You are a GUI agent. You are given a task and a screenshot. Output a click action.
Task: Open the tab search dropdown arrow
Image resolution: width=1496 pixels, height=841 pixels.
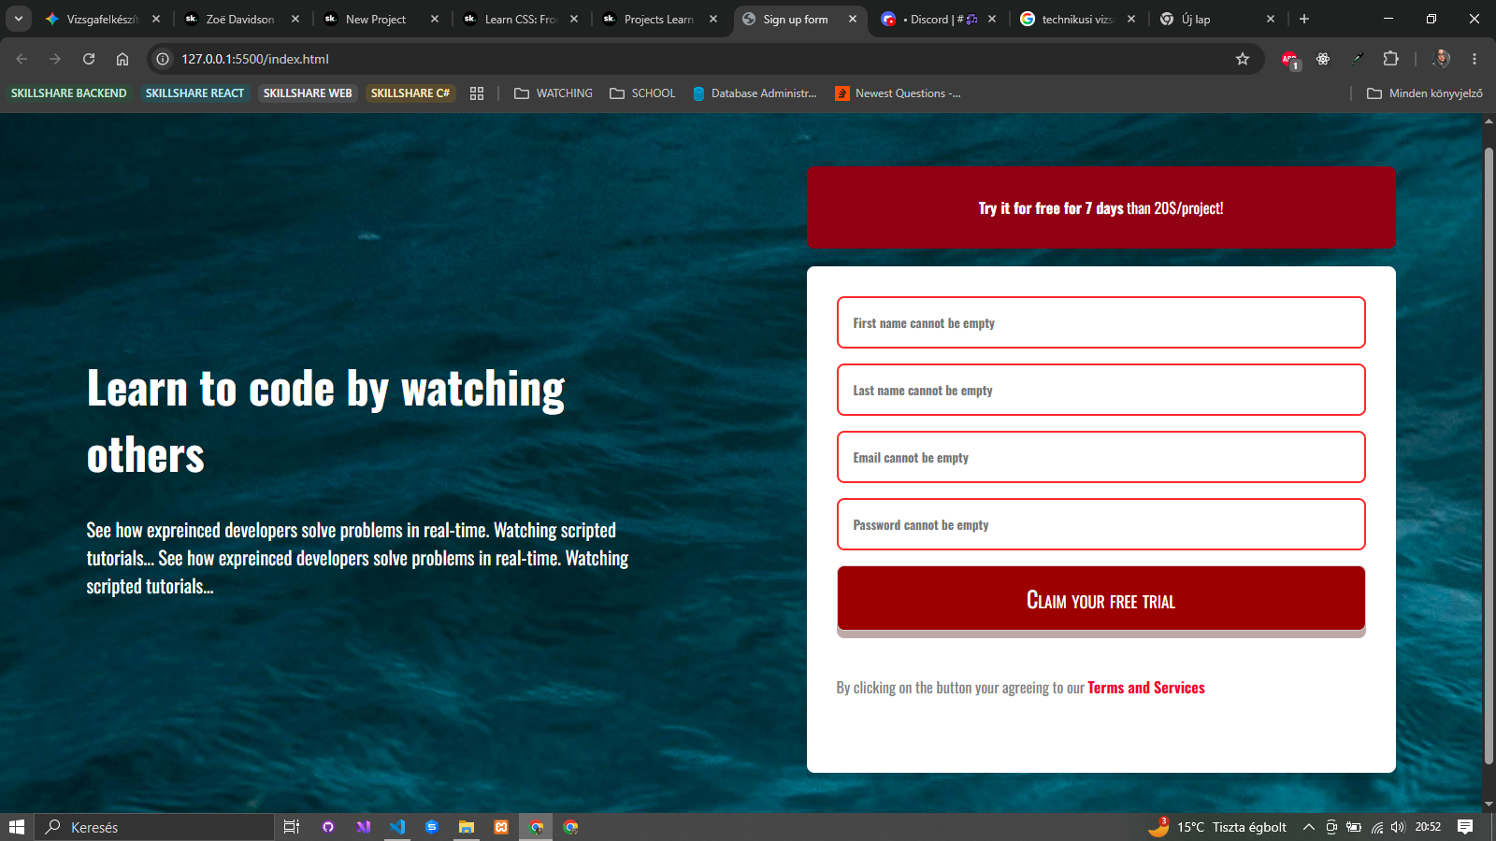[18, 19]
